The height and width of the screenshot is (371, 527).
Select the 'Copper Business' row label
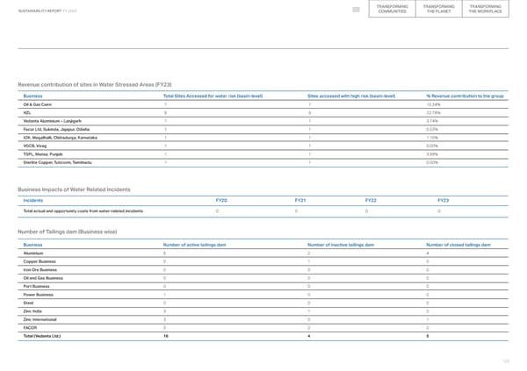[40, 261]
